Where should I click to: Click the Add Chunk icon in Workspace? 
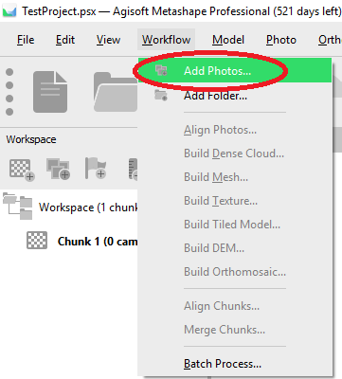click(22, 170)
